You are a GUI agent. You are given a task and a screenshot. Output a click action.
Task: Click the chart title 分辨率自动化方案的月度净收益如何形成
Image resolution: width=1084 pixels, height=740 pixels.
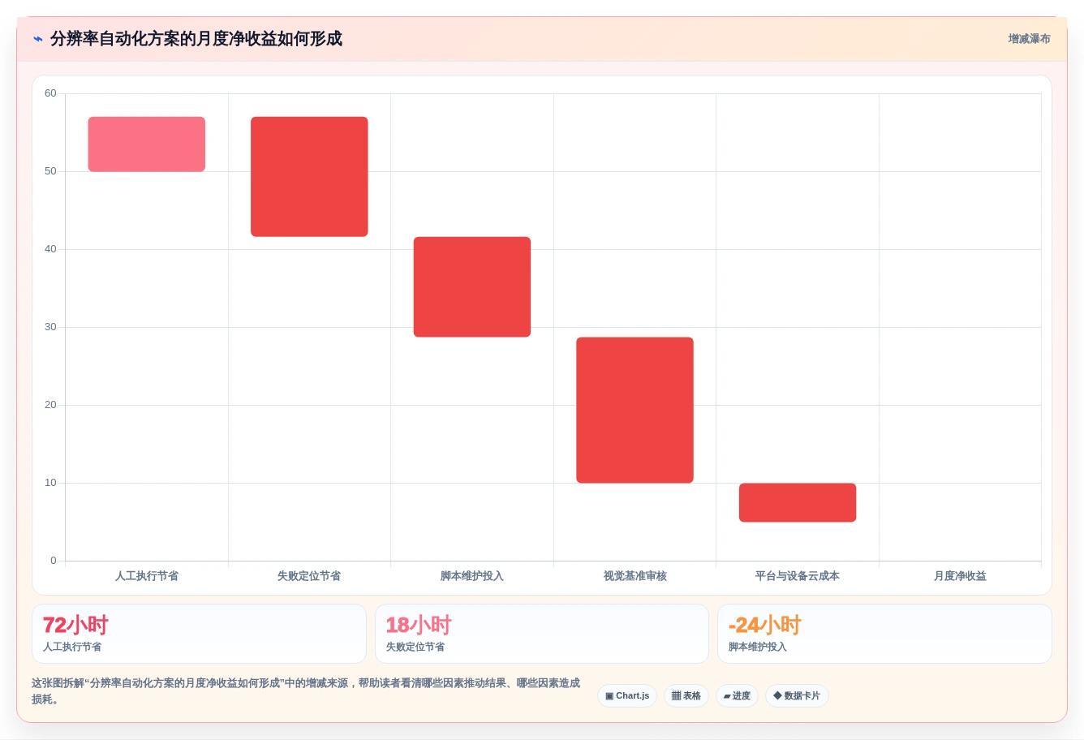[x=196, y=39]
